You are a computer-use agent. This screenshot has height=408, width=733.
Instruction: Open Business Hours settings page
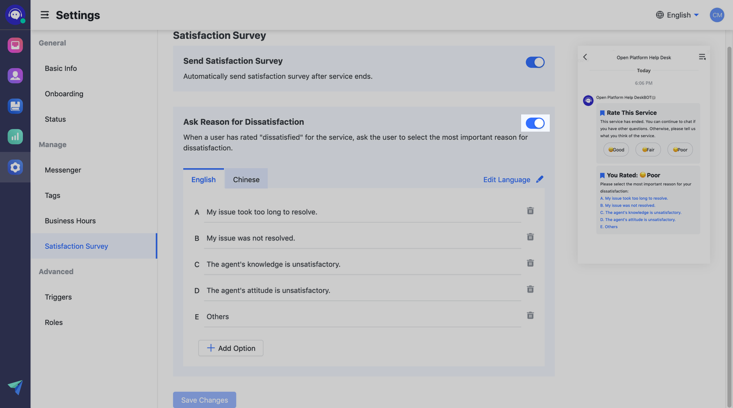click(x=70, y=221)
